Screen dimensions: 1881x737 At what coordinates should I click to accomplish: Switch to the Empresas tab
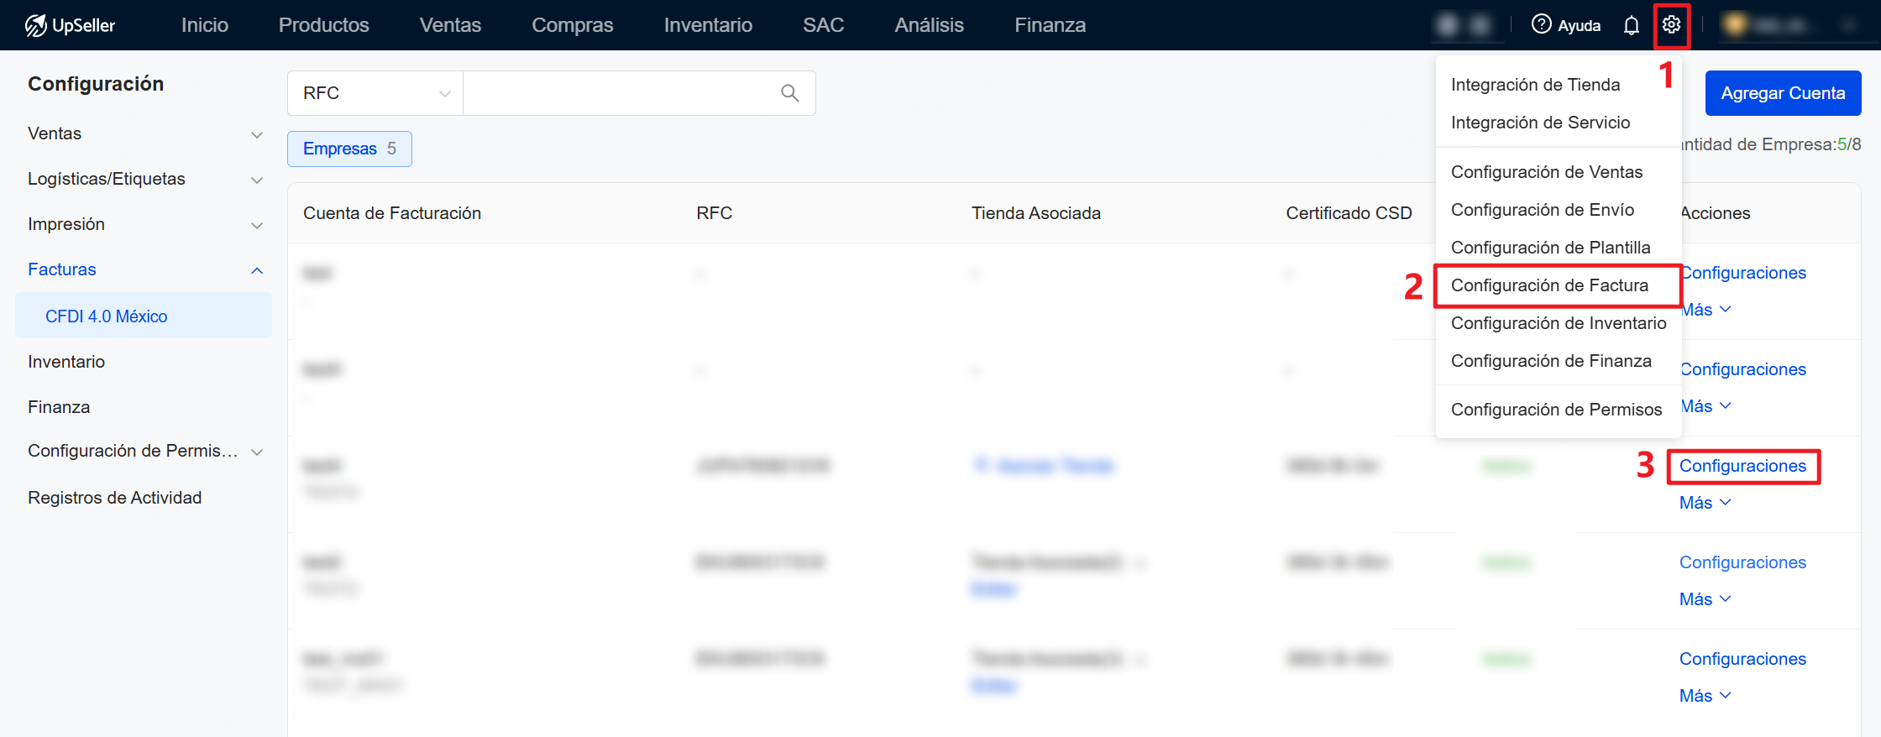tap(349, 149)
